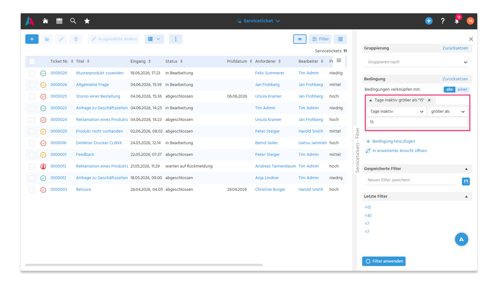This screenshot has width=498, height=284.
Task: Click the condition value field containing 15
Action: [x=417, y=122]
